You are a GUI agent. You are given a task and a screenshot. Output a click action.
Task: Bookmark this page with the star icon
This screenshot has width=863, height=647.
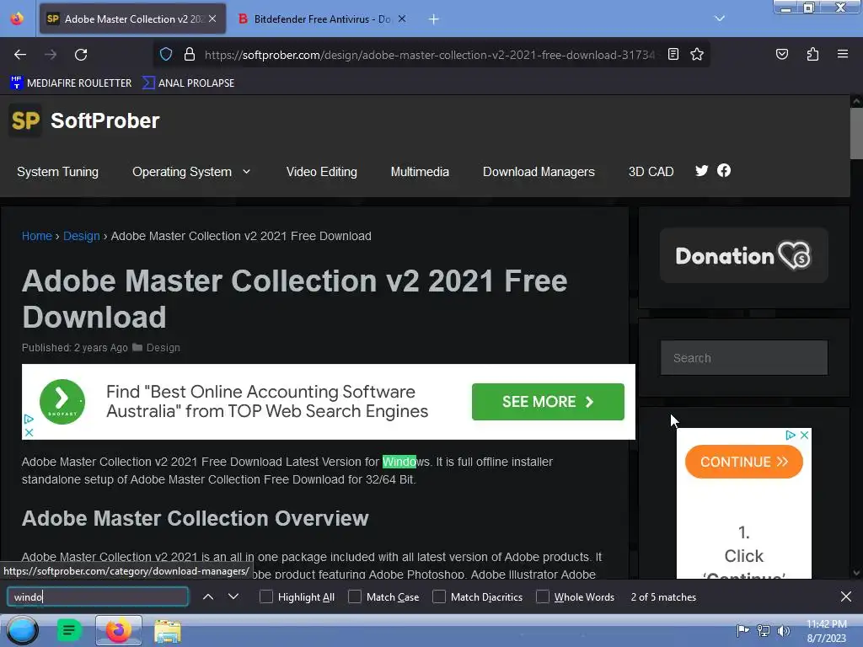[x=697, y=54]
